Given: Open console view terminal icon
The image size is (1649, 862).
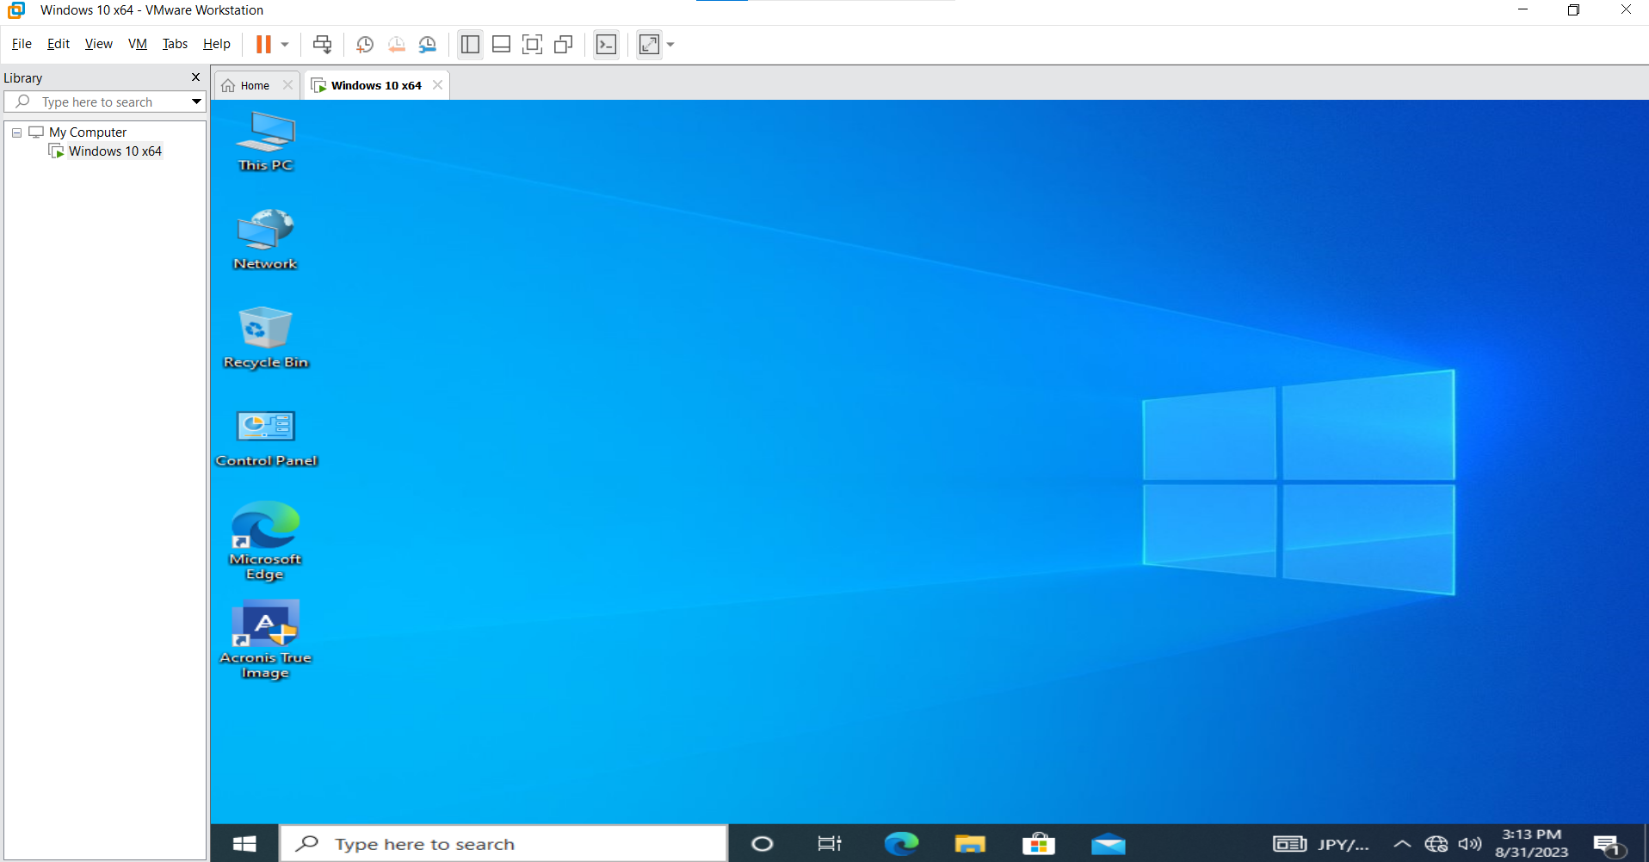Looking at the screenshot, I should (607, 44).
